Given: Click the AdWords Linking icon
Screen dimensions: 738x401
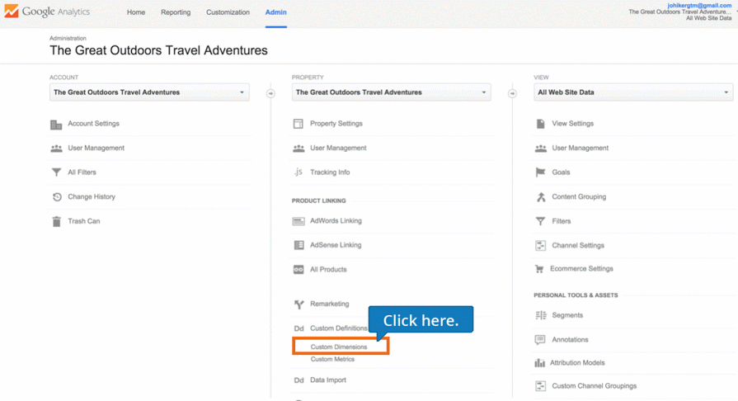Looking at the screenshot, I should coord(298,221).
